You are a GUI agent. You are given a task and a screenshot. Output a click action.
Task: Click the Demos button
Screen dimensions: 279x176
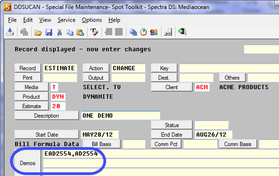pos(28,163)
